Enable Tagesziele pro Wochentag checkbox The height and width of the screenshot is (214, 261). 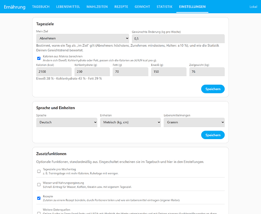39,171
